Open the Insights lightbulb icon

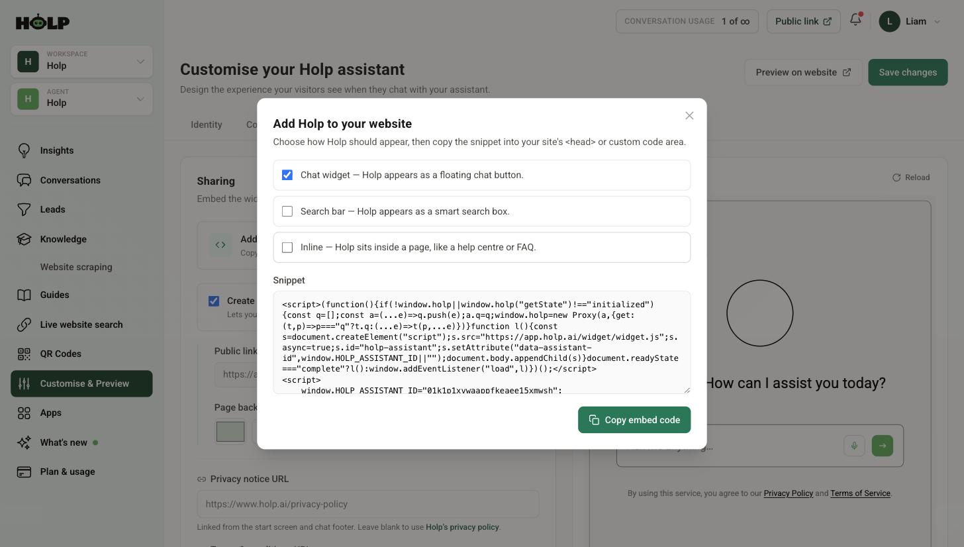[x=24, y=150]
